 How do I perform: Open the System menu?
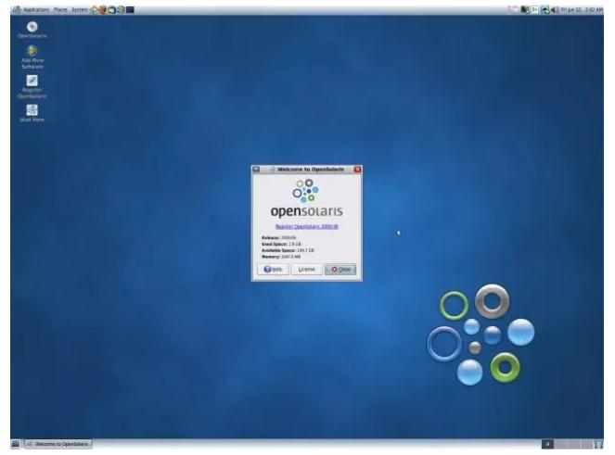(x=79, y=9)
